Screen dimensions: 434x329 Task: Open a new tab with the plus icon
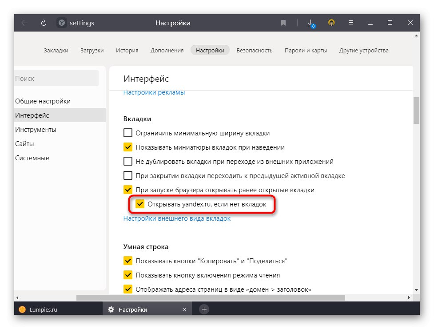coord(204,309)
